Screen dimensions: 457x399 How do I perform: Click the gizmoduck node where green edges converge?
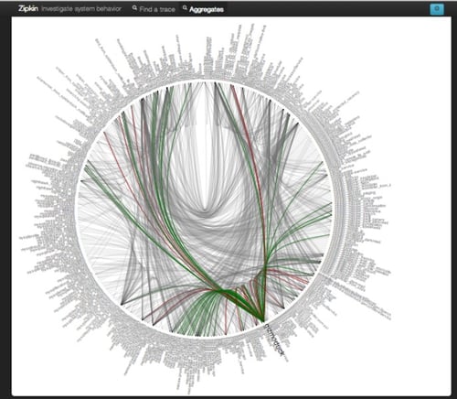(x=262, y=320)
